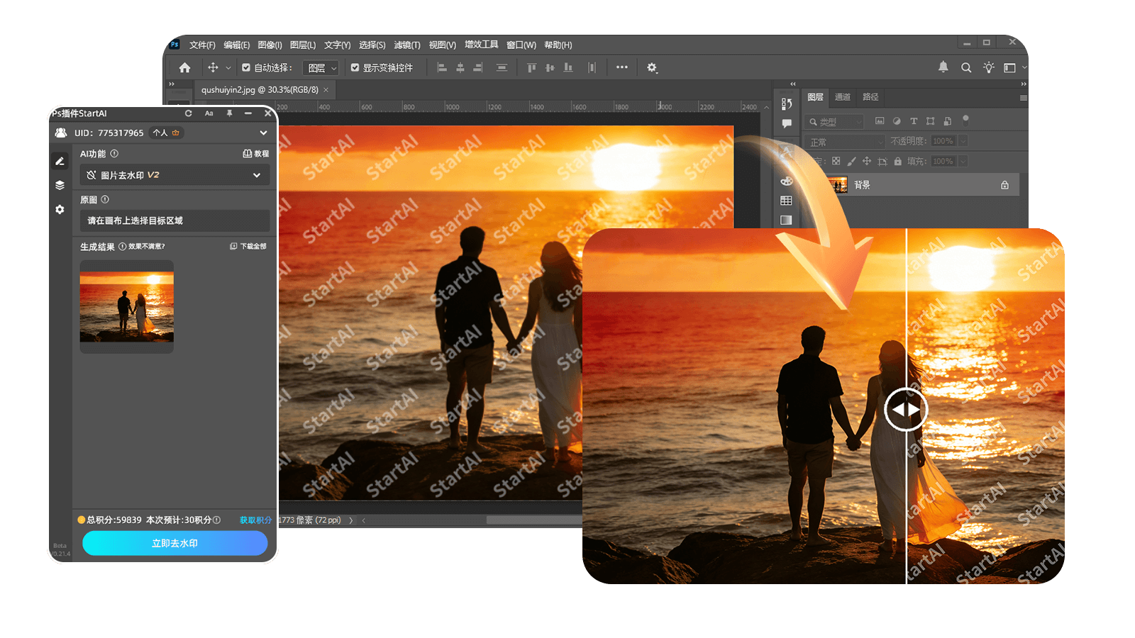The width and height of the screenshot is (1135, 638).
Task: Open the 滤镜(T) menu
Action: (406, 45)
